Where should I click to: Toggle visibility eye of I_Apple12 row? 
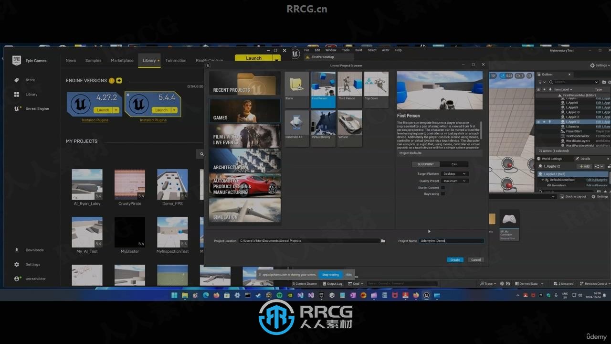coord(539,122)
